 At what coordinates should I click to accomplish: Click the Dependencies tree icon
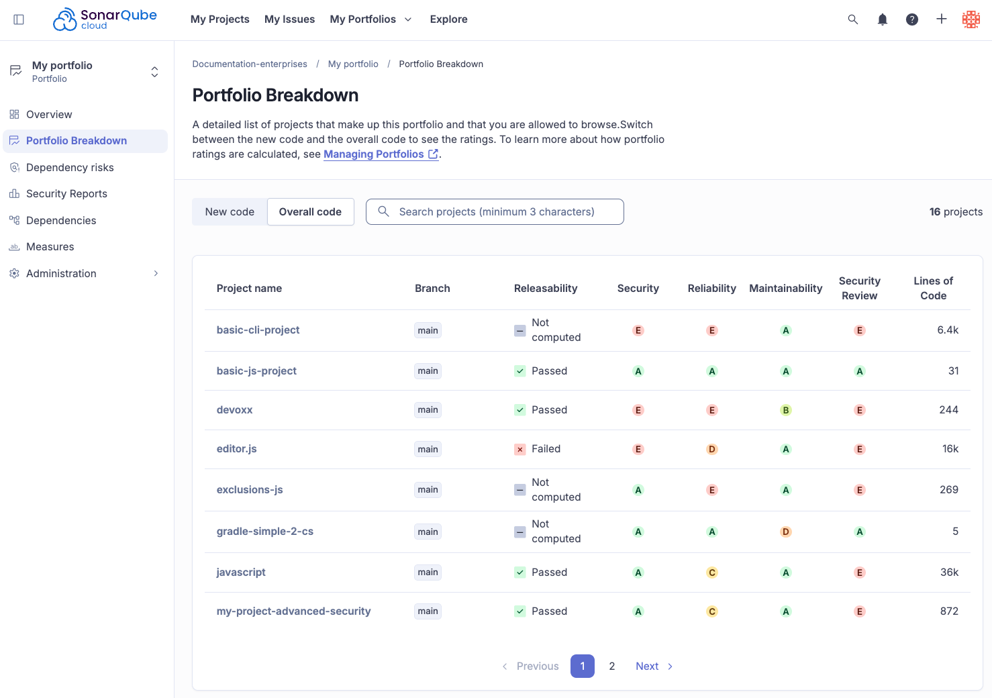pos(14,220)
